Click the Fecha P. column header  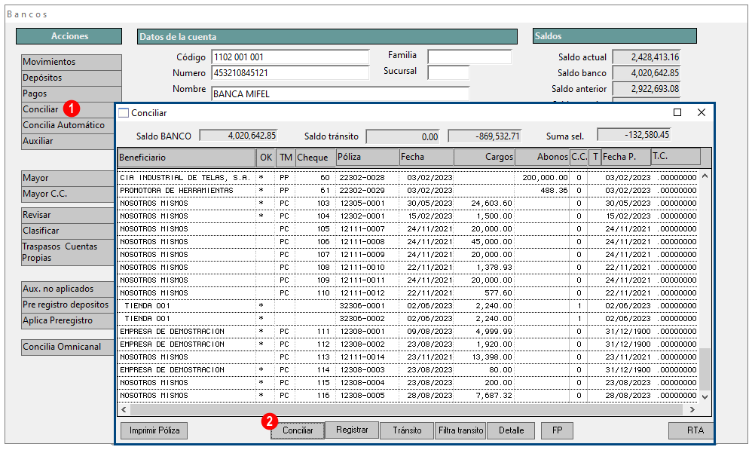626,157
